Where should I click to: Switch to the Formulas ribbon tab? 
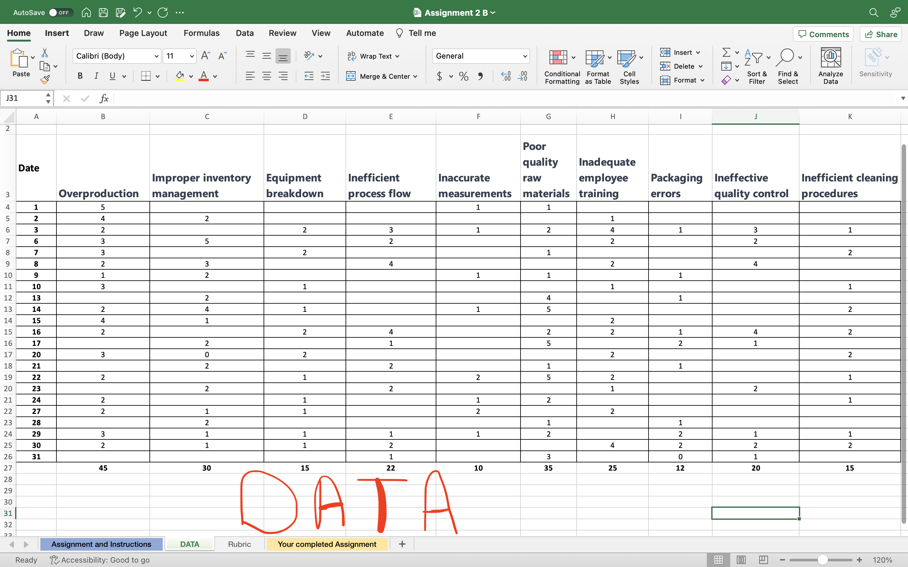coord(201,33)
